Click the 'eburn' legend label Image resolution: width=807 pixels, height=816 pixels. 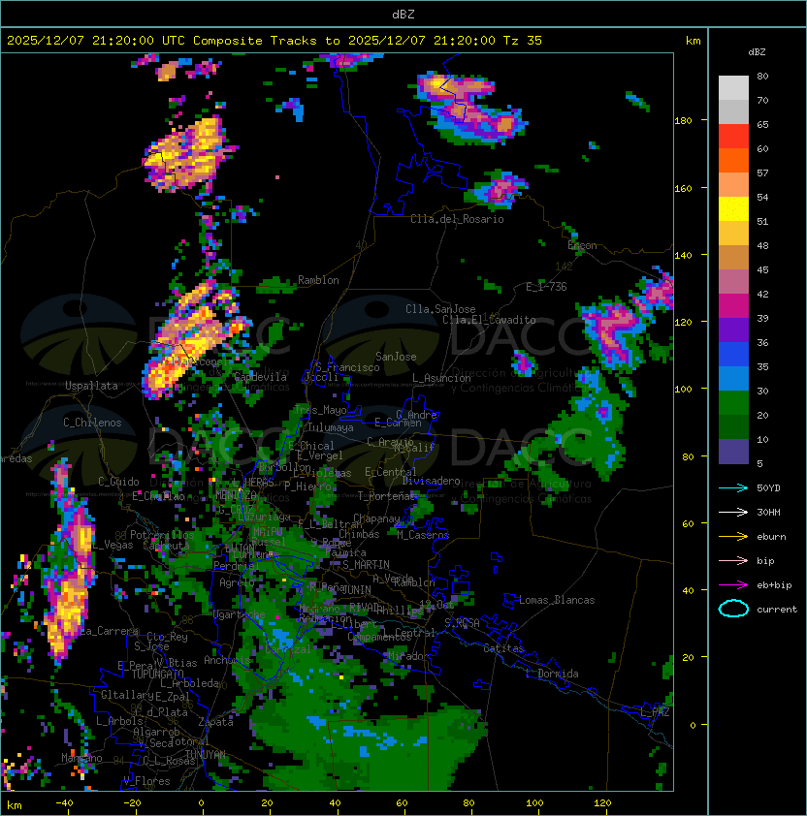click(x=771, y=537)
